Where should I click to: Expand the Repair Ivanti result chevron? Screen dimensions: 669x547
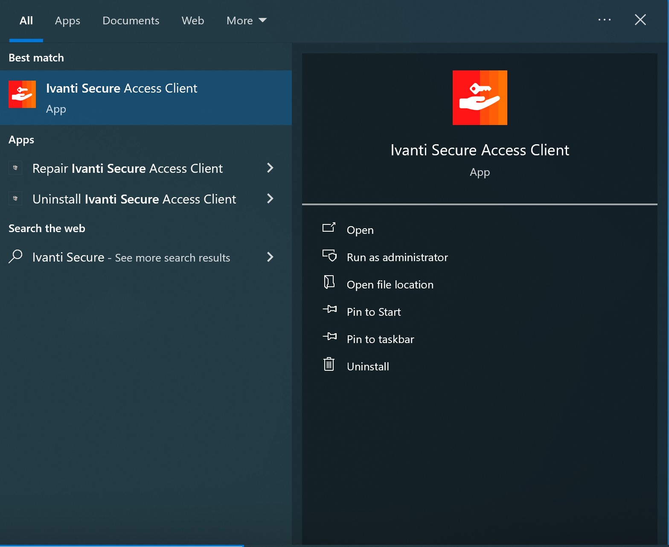pos(270,168)
